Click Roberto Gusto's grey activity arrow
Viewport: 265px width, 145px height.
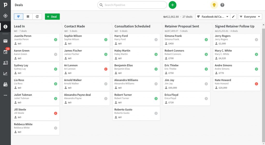(156, 113)
